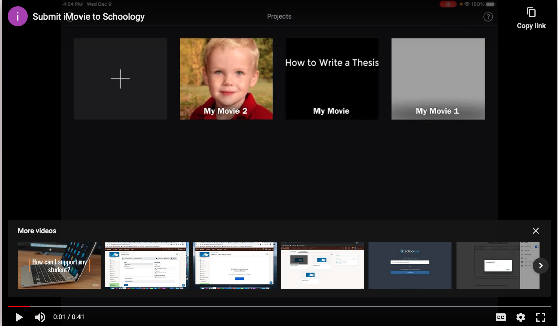Image resolution: width=558 pixels, height=326 pixels.
Task: Show more suggestions with the right arrow
Action: pos(541,266)
